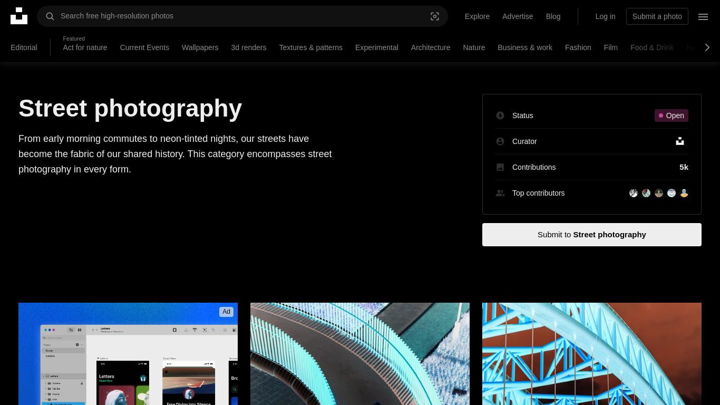
Task: Select the Experimental category
Action: coord(376,47)
